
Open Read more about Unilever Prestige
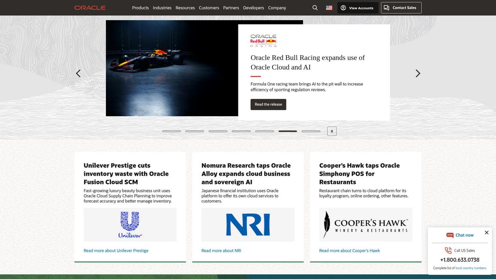tap(116, 251)
